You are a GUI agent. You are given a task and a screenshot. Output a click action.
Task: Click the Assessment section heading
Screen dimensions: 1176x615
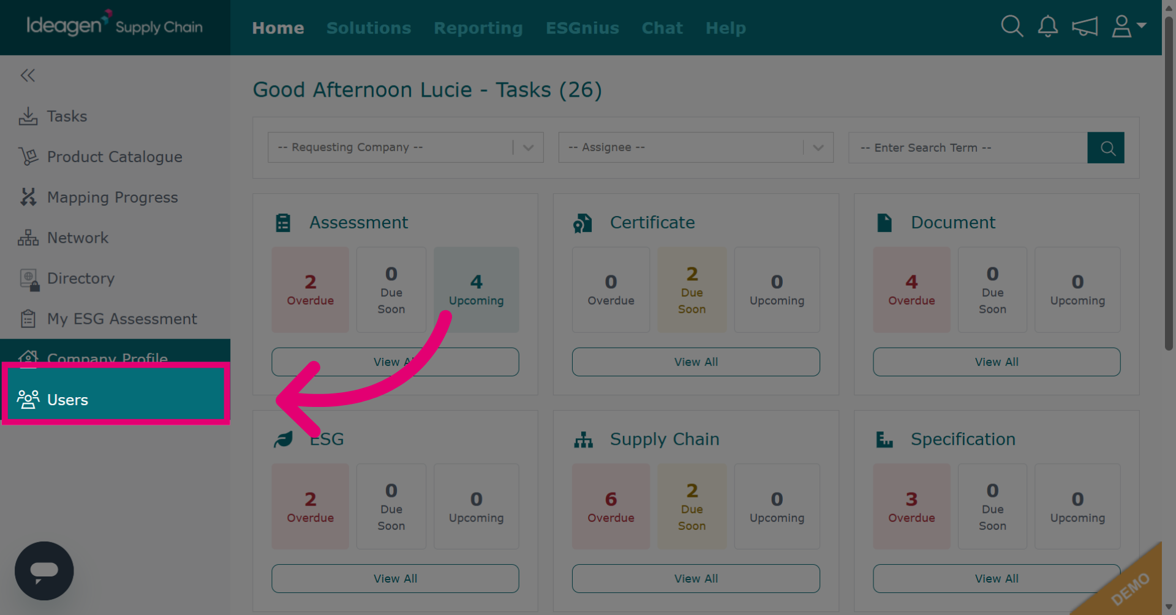click(x=358, y=223)
